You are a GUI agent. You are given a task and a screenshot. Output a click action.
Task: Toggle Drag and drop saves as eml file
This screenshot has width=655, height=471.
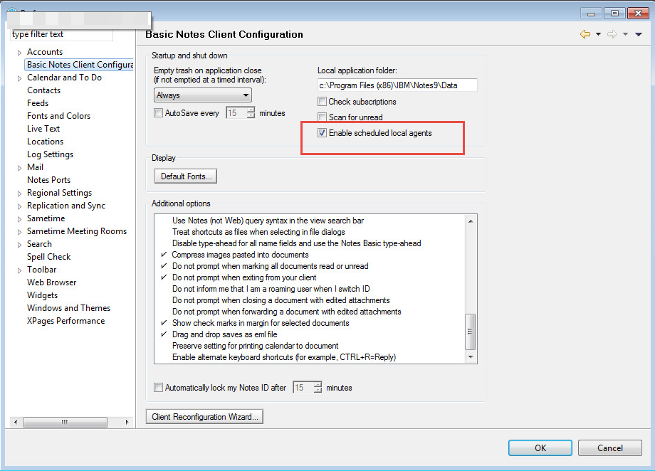click(225, 334)
